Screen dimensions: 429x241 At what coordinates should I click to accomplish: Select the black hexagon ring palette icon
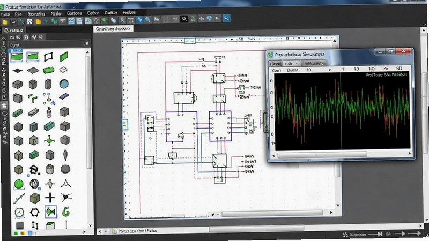point(35,212)
